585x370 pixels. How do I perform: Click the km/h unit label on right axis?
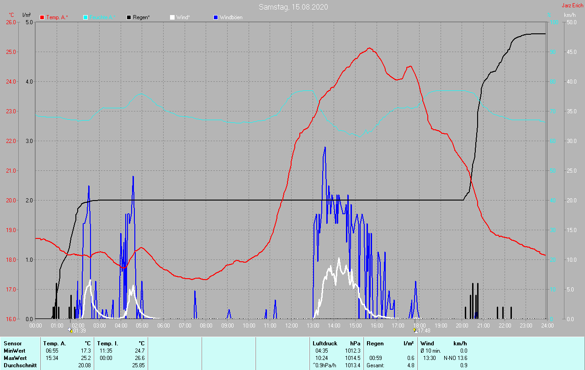coord(569,15)
